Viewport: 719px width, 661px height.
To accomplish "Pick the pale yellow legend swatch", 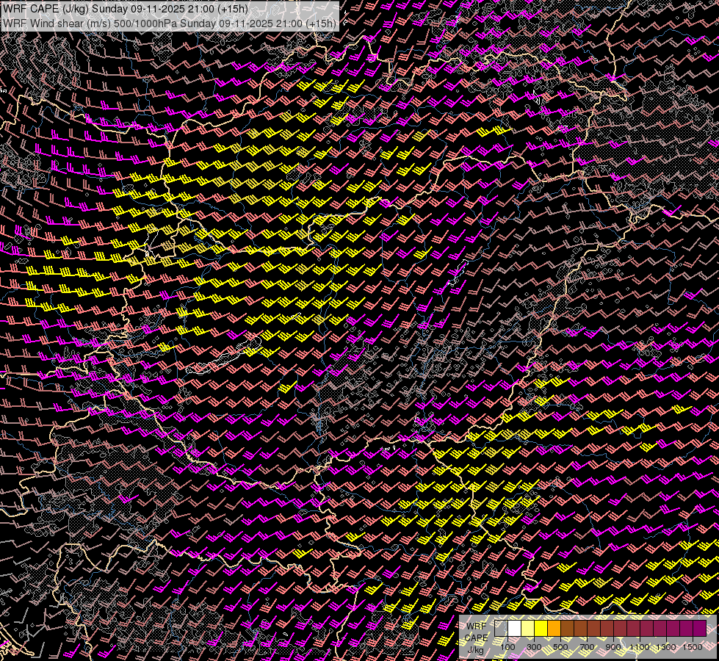I will click(x=527, y=628).
